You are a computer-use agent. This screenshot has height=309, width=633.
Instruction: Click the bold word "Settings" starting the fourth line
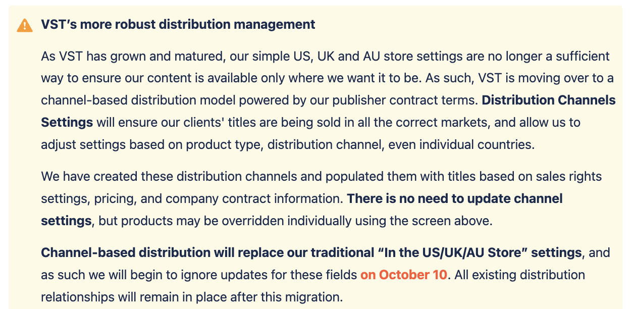(67, 122)
